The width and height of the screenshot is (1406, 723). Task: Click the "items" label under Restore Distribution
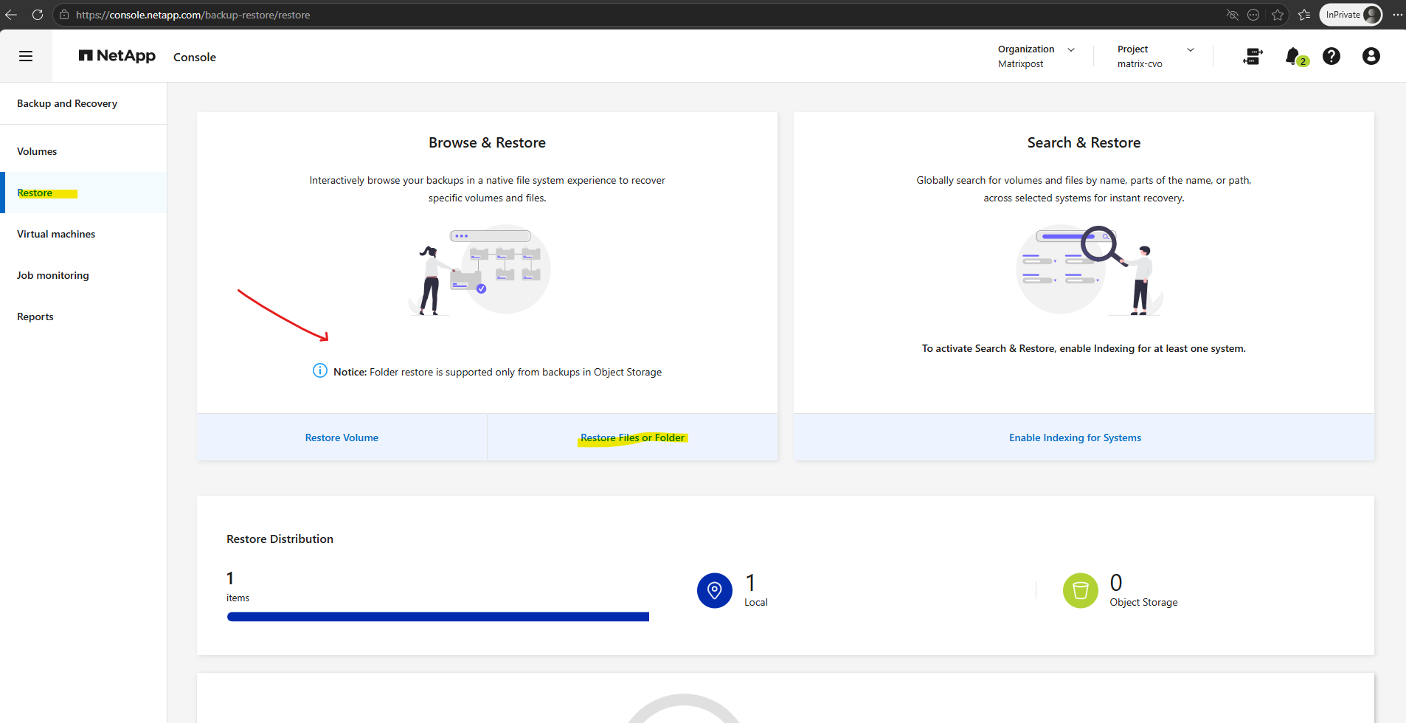238,598
